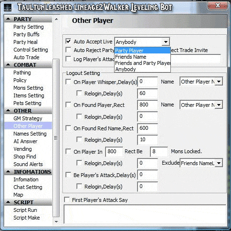Click the On Player Whisper delay field
The width and height of the screenshot is (231, 231).
147,82
